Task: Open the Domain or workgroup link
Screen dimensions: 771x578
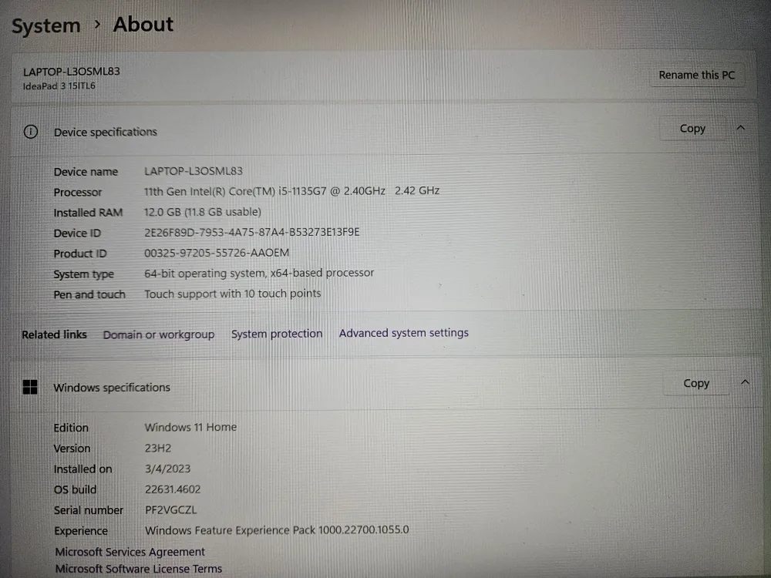Action: pyautogui.click(x=159, y=334)
